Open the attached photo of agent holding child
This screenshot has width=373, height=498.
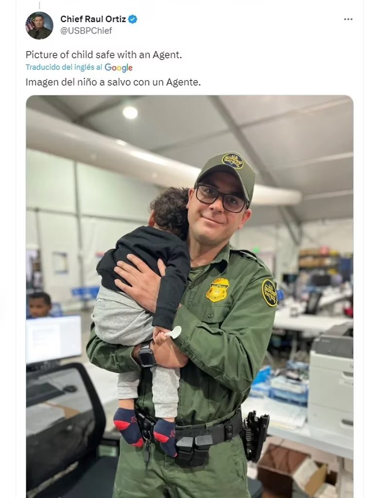pos(190,296)
